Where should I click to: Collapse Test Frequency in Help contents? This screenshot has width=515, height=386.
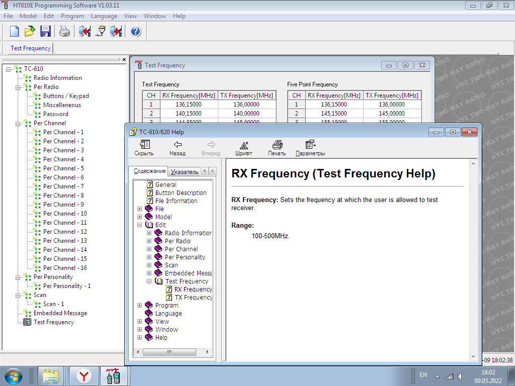pos(149,281)
